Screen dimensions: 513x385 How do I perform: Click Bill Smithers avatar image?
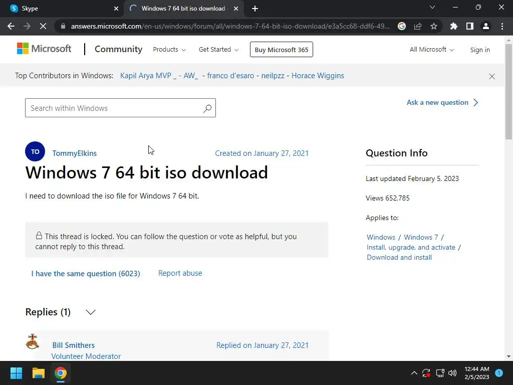pyautogui.click(x=33, y=341)
